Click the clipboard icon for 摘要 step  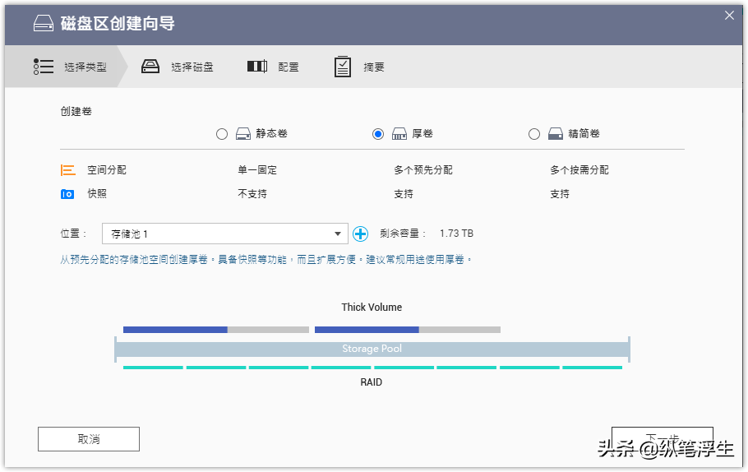[x=343, y=67]
